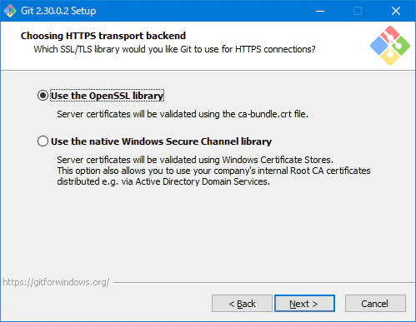
Task: Click the Git icon in the title bar
Action: [x=10, y=11]
